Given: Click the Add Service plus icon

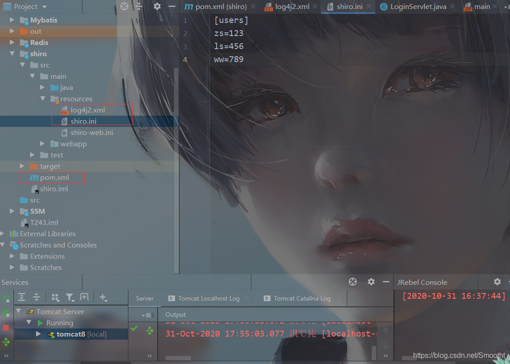Looking at the screenshot, I should click(x=104, y=297).
